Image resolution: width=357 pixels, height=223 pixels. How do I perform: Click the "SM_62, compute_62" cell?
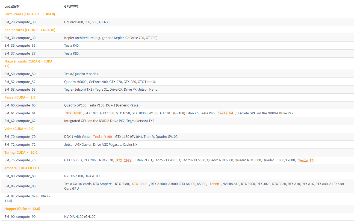click(x=31, y=121)
